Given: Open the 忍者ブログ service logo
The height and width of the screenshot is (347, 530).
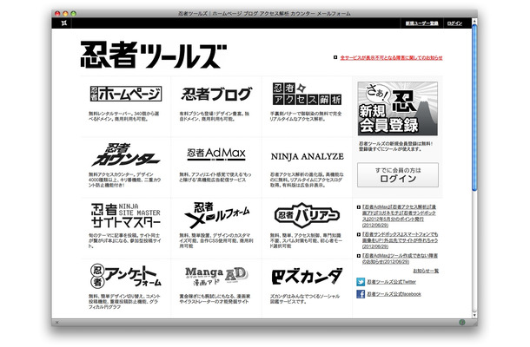Looking at the screenshot, I should click(x=216, y=95).
